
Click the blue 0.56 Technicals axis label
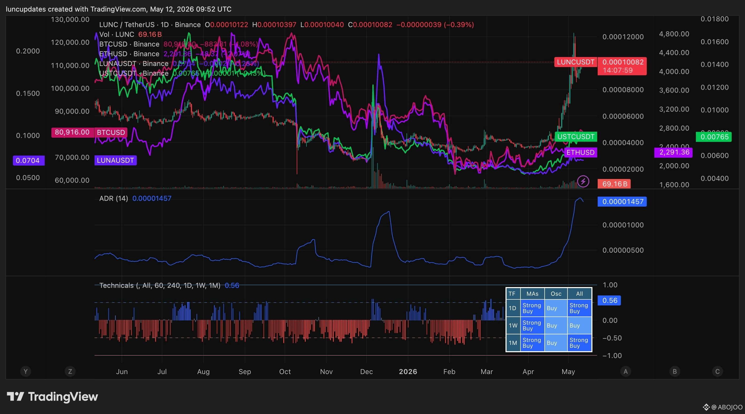point(609,300)
